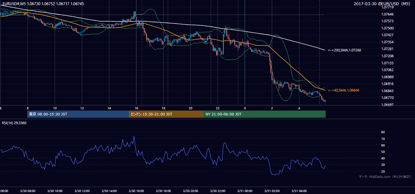This screenshot has height=194, width=415.
Task: Click price axis label 1.06916
Action: (x=388, y=84)
